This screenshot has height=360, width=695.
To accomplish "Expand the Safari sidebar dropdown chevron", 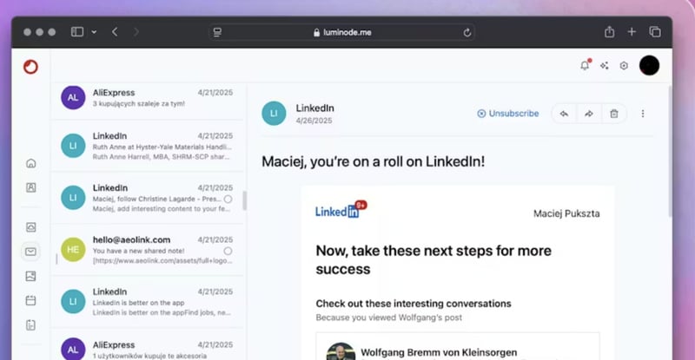I will (x=94, y=32).
